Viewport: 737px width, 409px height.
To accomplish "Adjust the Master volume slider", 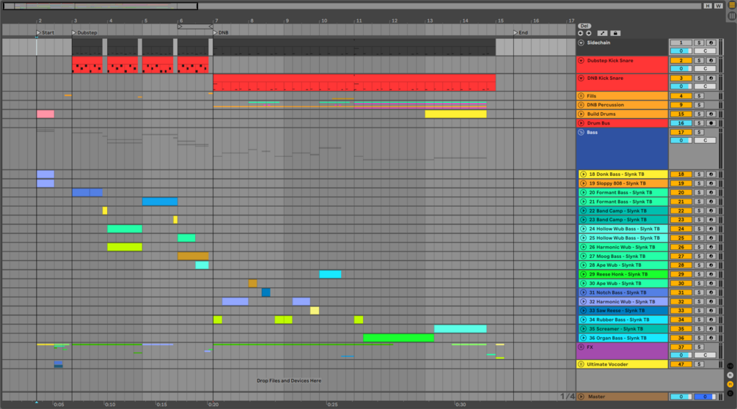I will (681, 397).
